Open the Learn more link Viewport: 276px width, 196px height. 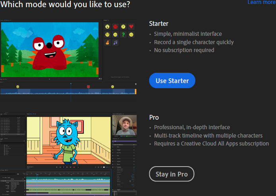(262, 2)
